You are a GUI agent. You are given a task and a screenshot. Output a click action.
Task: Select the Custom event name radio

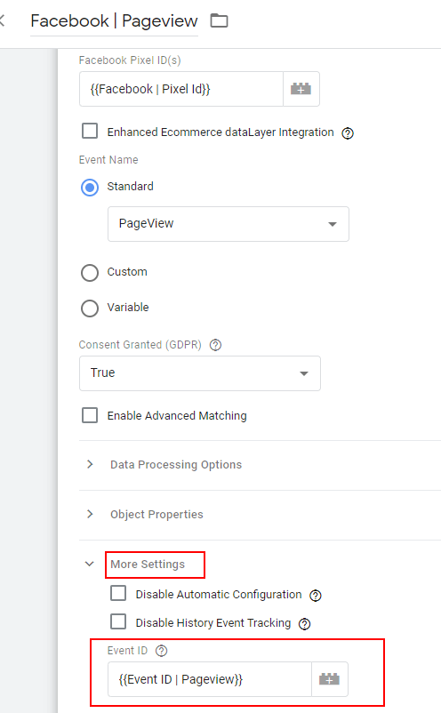pos(90,273)
